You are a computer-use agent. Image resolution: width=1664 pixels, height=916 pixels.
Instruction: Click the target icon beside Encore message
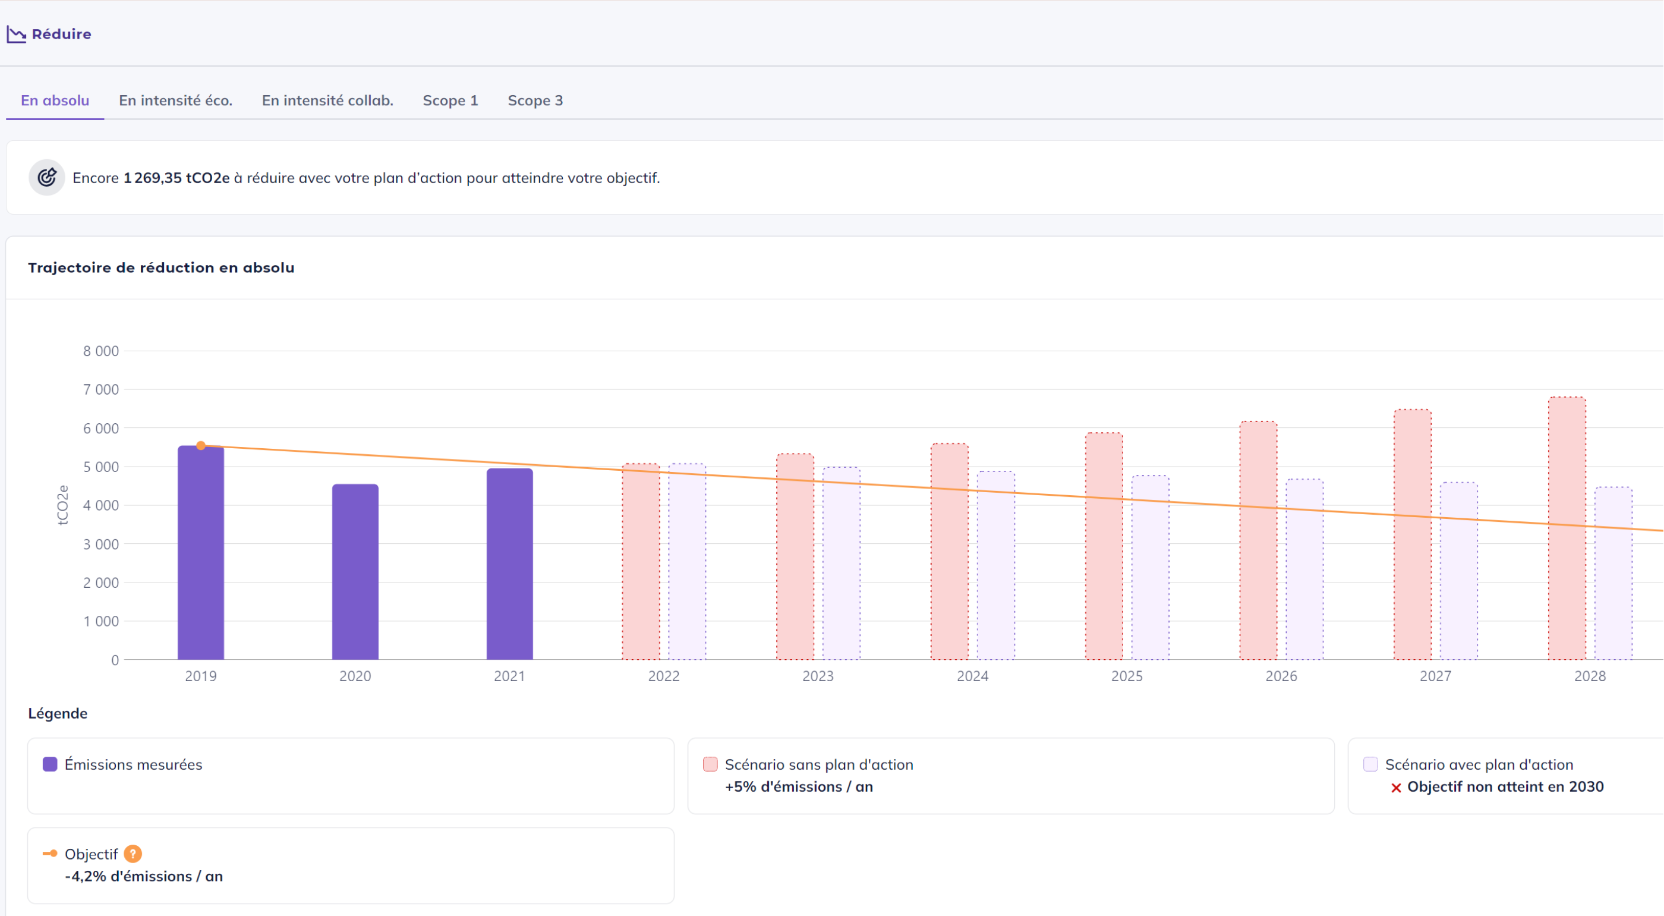pyautogui.click(x=46, y=178)
